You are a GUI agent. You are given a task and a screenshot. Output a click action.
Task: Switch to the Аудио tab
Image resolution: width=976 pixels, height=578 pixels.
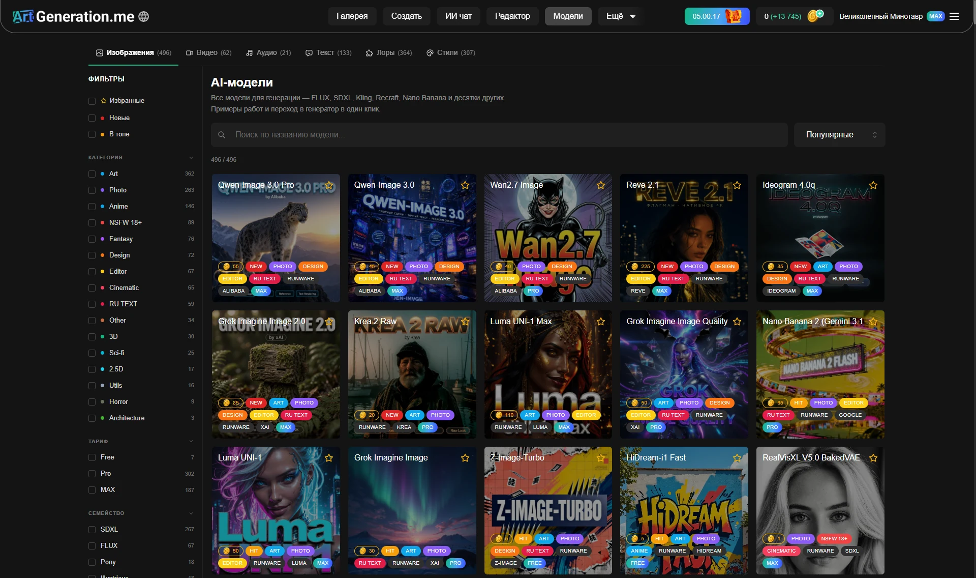tap(268, 53)
